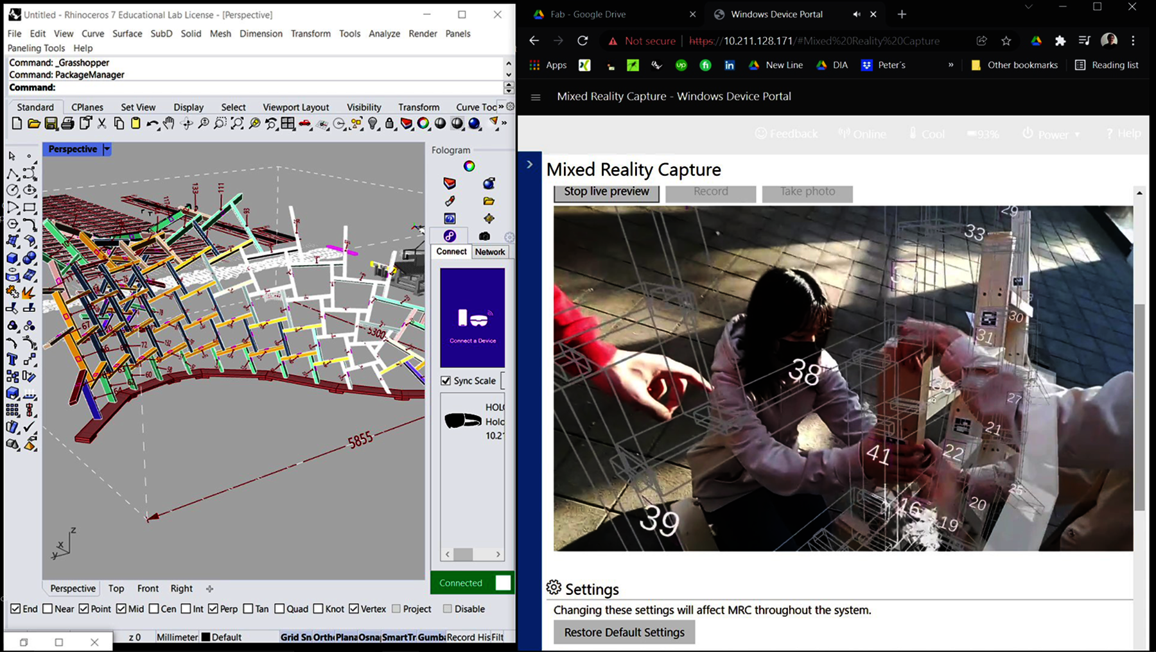Enable the Near osnap checkbox

[x=48, y=608]
